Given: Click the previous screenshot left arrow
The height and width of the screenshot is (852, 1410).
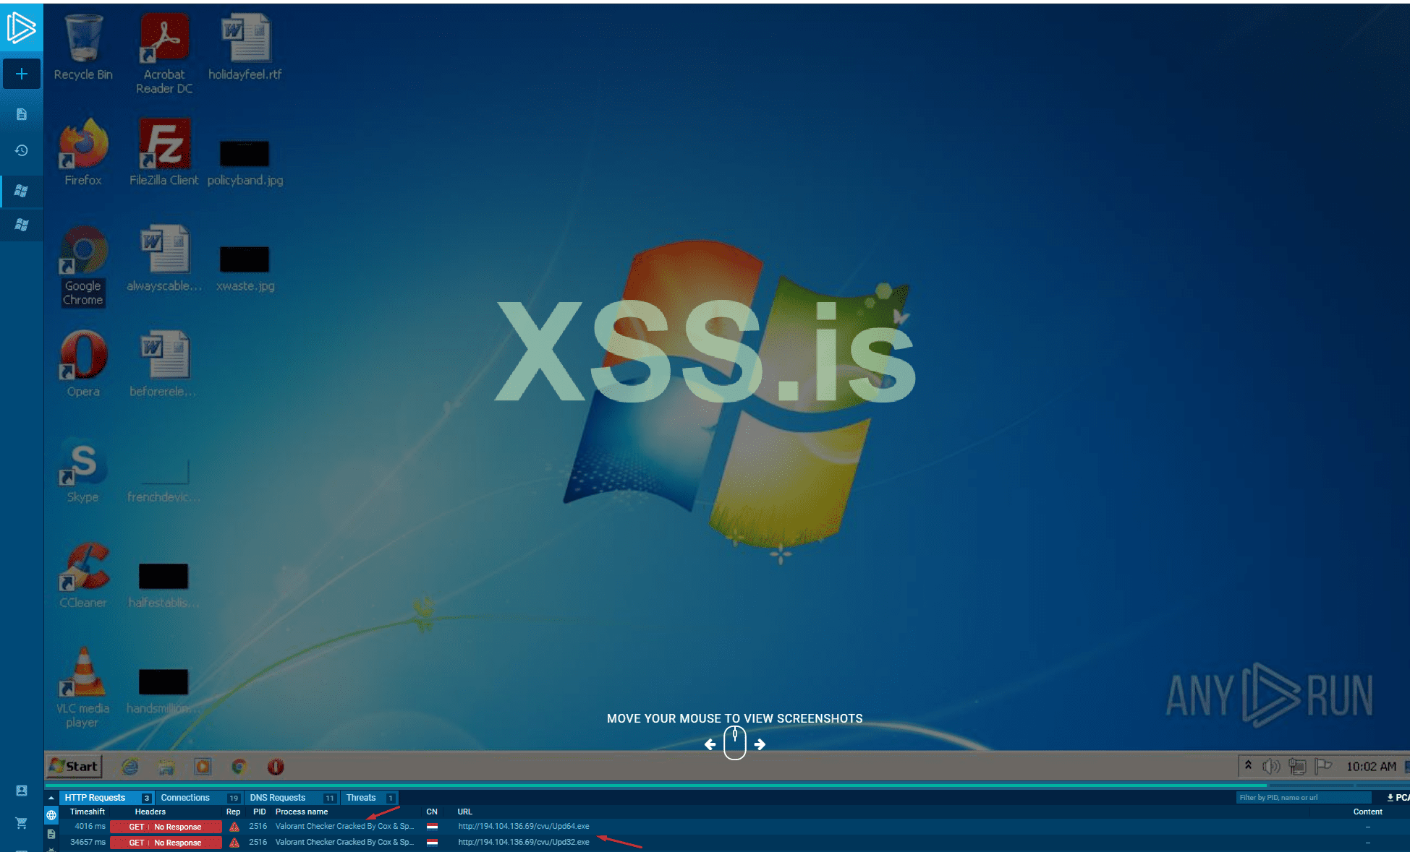Looking at the screenshot, I should (710, 744).
